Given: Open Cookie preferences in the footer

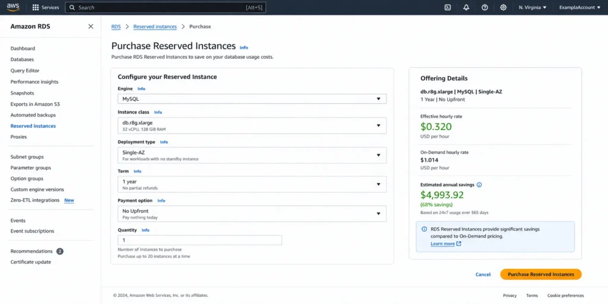Looking at the screenshot, I should point(566,296).
